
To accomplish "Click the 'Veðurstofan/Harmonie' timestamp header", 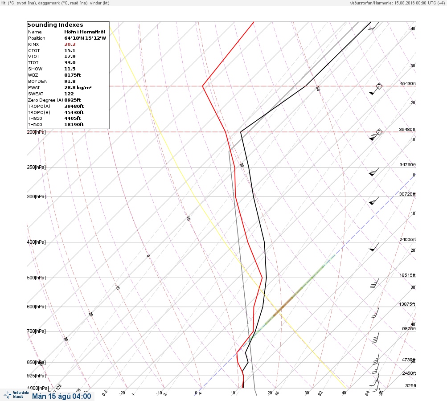I will pos(397,3).
